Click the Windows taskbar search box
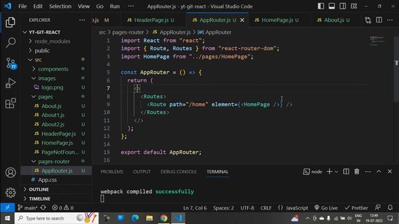This screenshot has height=224, width=399. [57, 218]
